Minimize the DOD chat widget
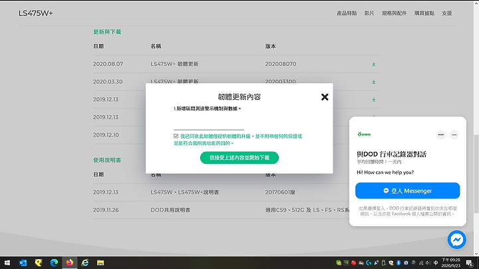This screenshot has width=479, height=269. [x=454, y=134]
